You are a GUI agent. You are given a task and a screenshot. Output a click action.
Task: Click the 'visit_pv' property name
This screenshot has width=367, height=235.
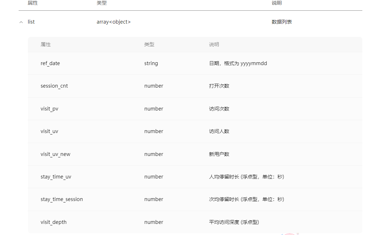[49, 109]
